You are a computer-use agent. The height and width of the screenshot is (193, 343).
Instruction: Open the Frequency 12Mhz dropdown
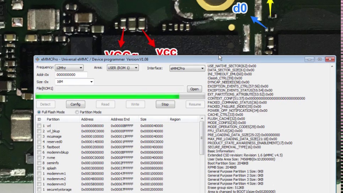coord(69,68)
